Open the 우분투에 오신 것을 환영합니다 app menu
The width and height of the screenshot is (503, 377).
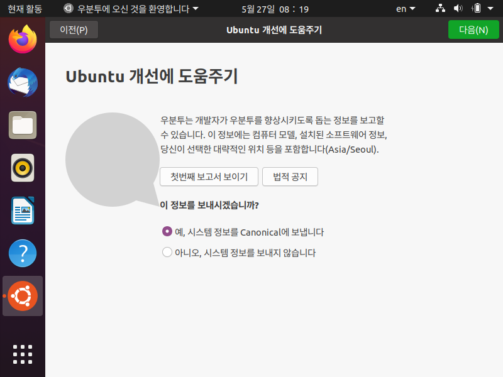131,9
